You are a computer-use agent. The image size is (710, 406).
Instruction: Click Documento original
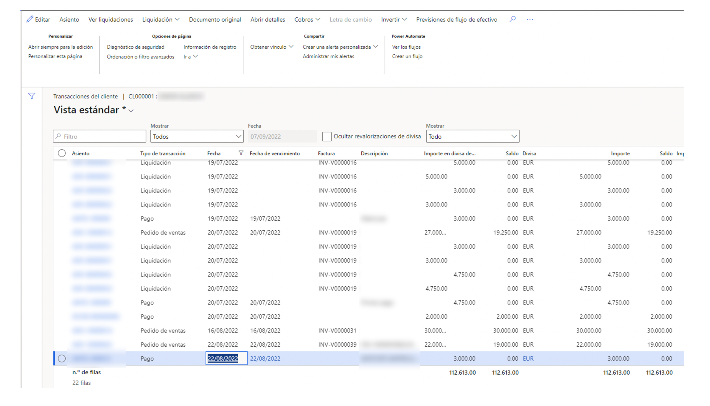[215, 19]
